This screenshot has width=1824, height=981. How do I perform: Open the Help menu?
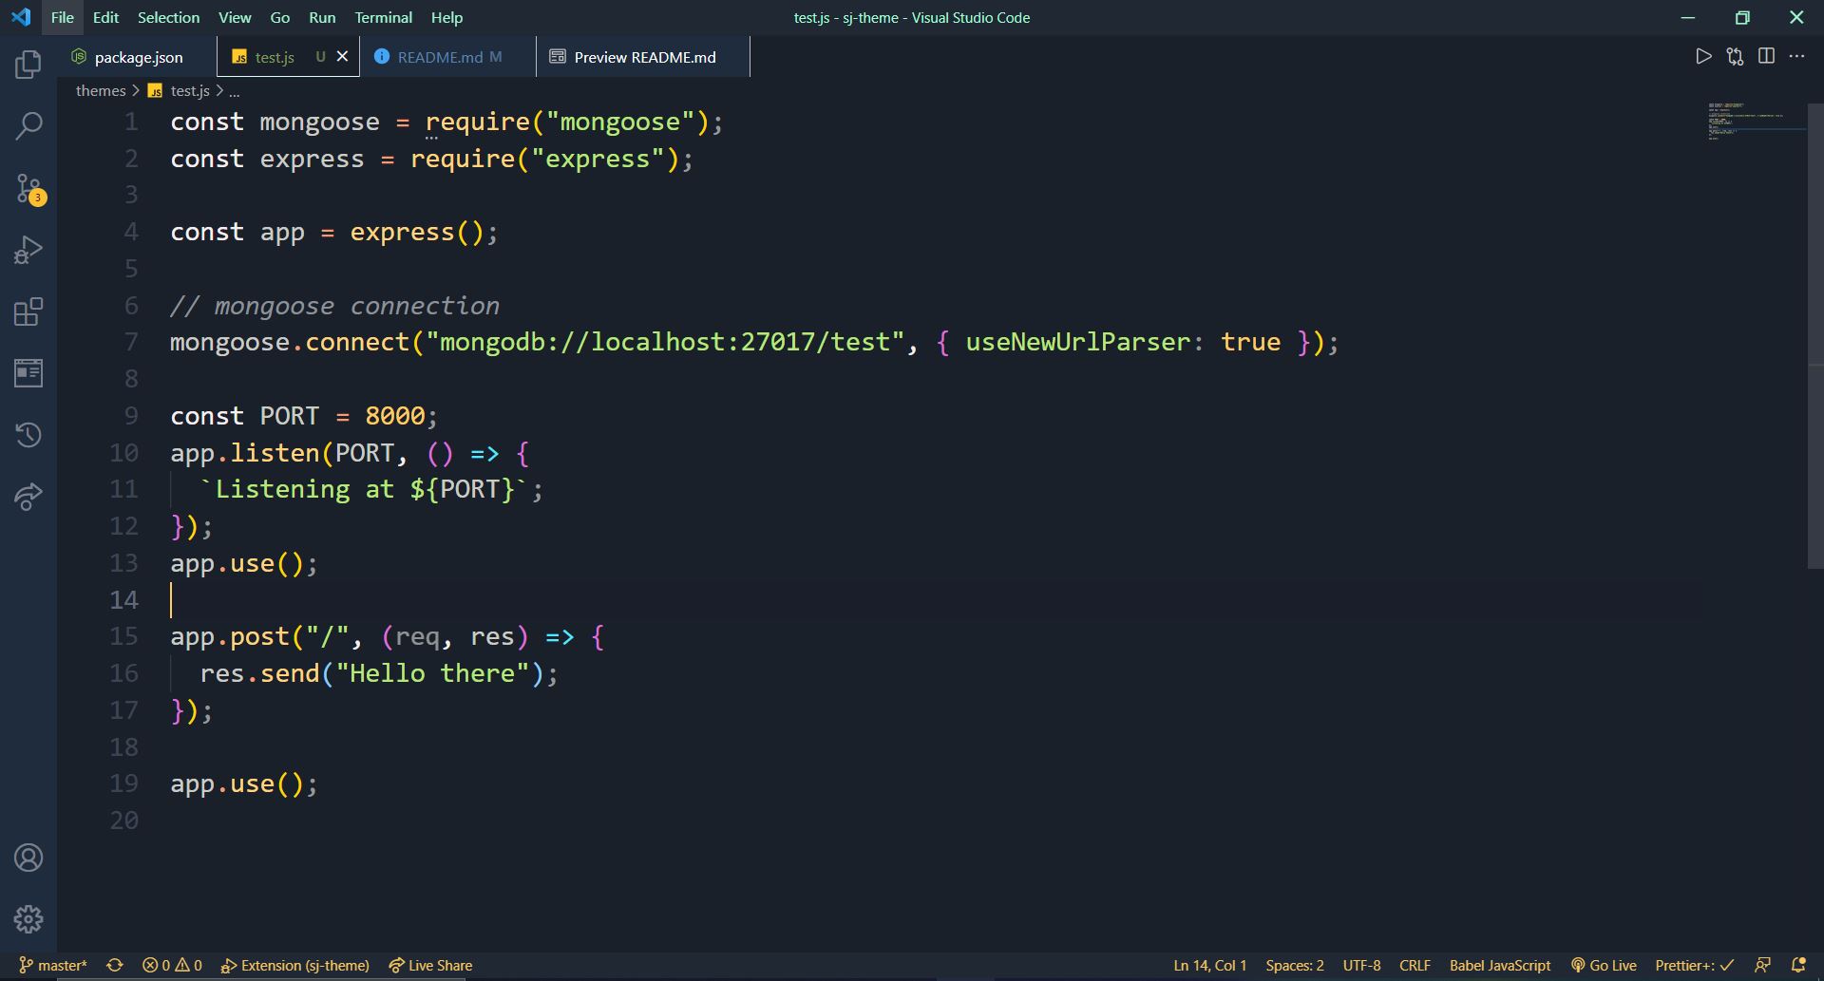446,17
